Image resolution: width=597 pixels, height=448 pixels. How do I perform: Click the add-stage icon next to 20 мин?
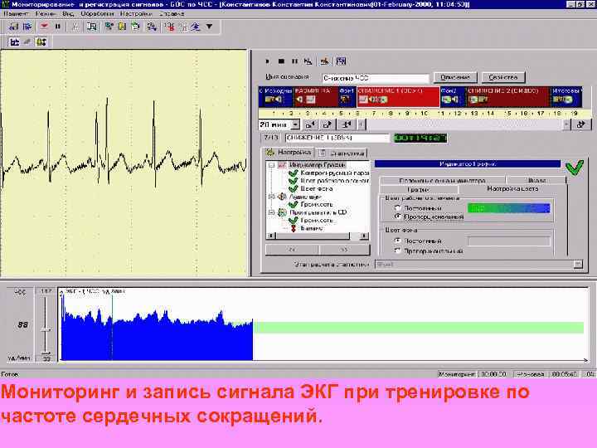click(310, 124)
